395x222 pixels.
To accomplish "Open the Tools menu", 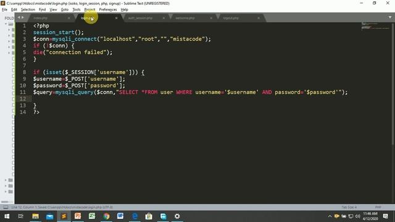I will pos(77,10).
